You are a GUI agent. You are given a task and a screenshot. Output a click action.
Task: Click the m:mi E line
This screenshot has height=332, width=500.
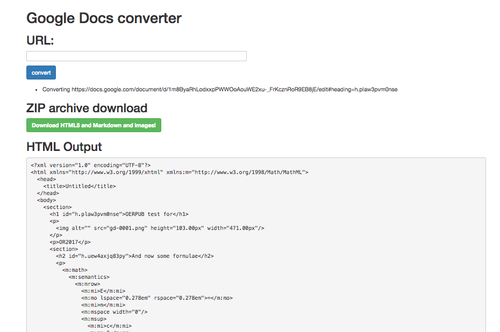pyautogui.click(x=103, y=291)
